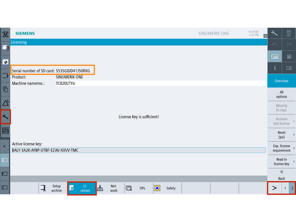This screenshot has width=296, height=222.
Task: Click the redo arrow icon
Action: click(x=289, y=44)
